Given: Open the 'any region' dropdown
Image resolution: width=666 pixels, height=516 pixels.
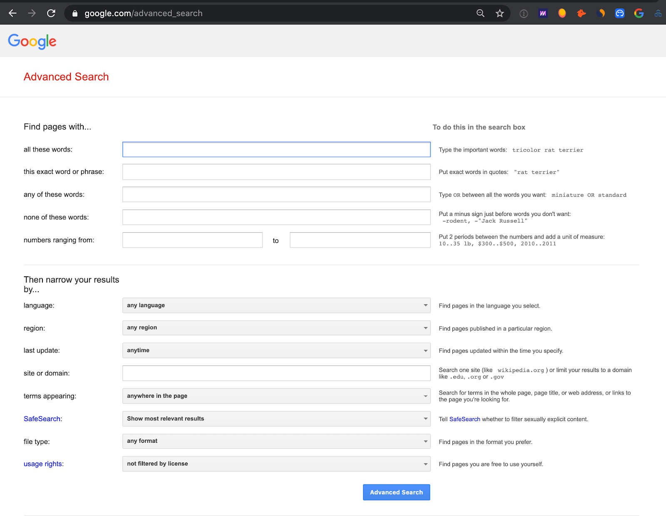Looking at the screenshot, I should click(276, 327).
